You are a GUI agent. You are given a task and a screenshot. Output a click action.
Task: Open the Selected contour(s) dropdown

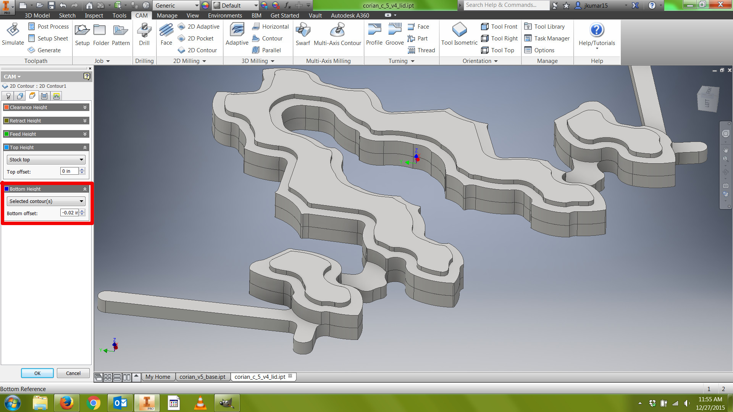click(46, 201)
